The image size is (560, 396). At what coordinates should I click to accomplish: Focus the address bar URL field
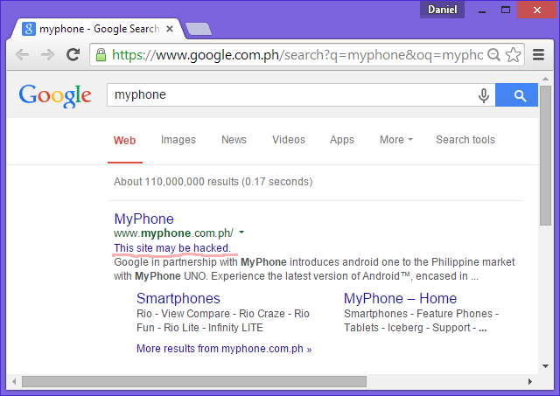[297, 55]
